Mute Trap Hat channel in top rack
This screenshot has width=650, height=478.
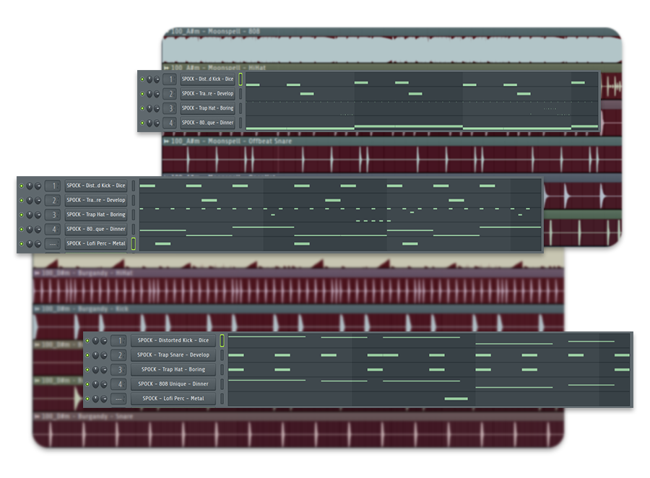(x=142, y=108)
